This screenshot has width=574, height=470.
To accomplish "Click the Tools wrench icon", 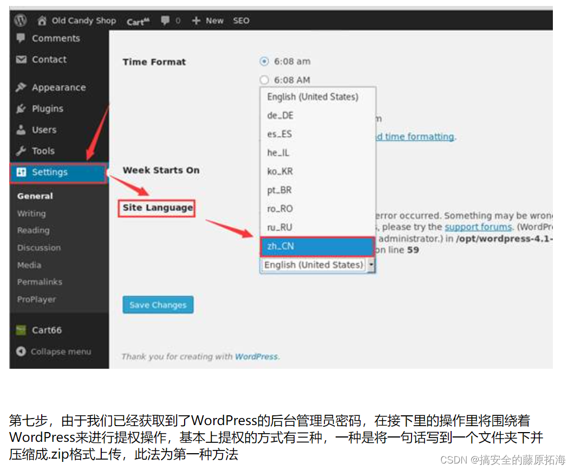I will pyautogui.click(x=21, y=151).
